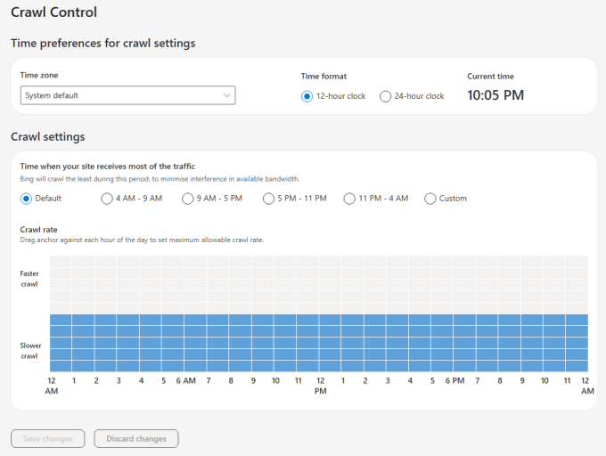Pick the 11 PM - 4 AM traffic period
The height and width of the screenshot is (456, 606).
coord(349,199)
